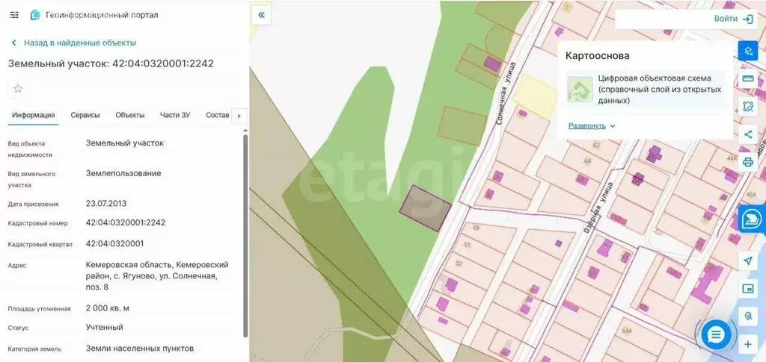Activate the area selection search tool
This screenshot has width=766, height=362.
tap(747, 107)
